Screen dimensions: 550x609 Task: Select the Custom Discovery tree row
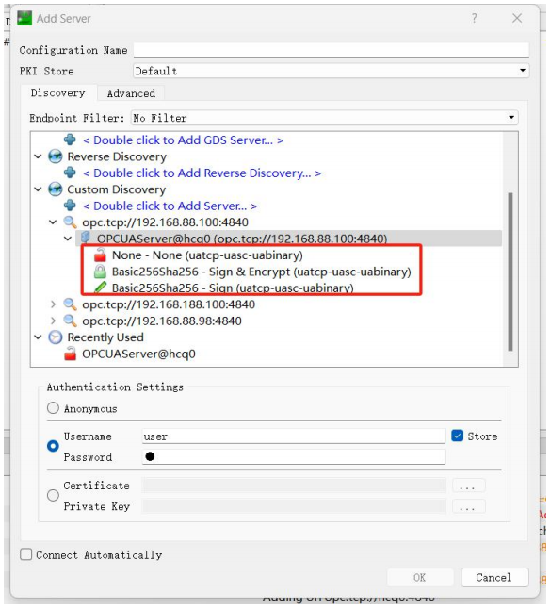pyautogui.click(x=117, y=189)
